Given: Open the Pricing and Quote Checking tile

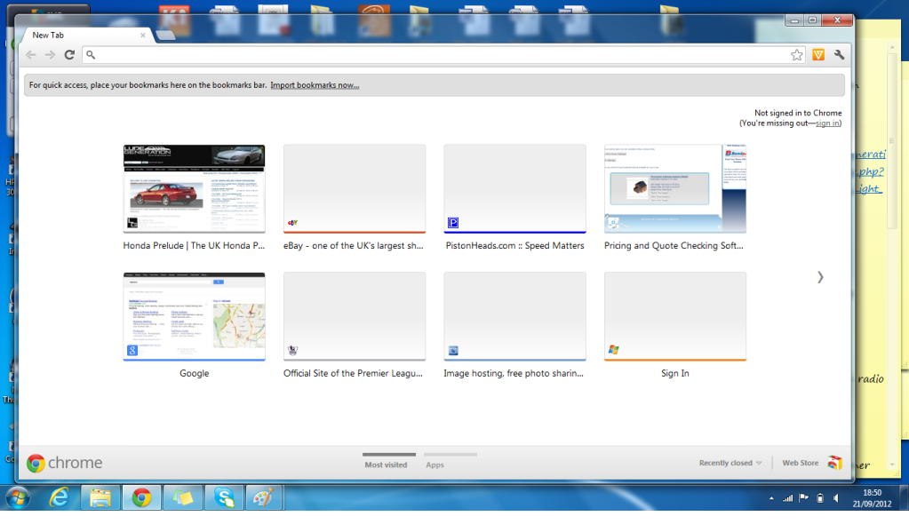Looking at the screenshot, I should (675, 188).
